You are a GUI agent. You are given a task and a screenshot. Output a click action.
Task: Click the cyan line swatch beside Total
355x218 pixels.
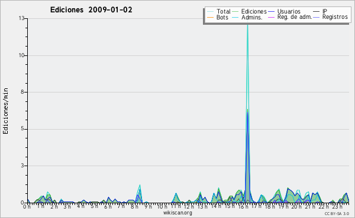click(210, 12)
